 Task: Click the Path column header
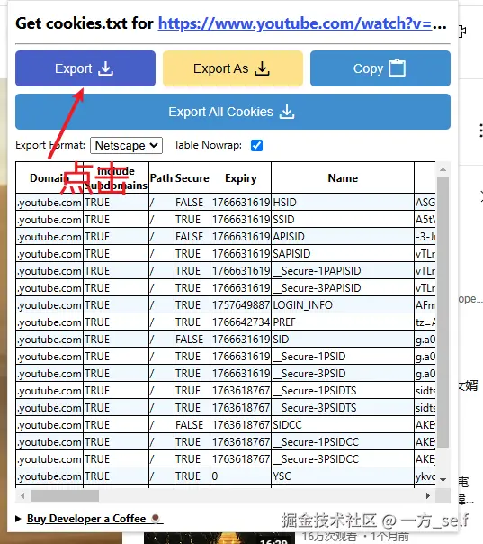(x=161, y=178)
